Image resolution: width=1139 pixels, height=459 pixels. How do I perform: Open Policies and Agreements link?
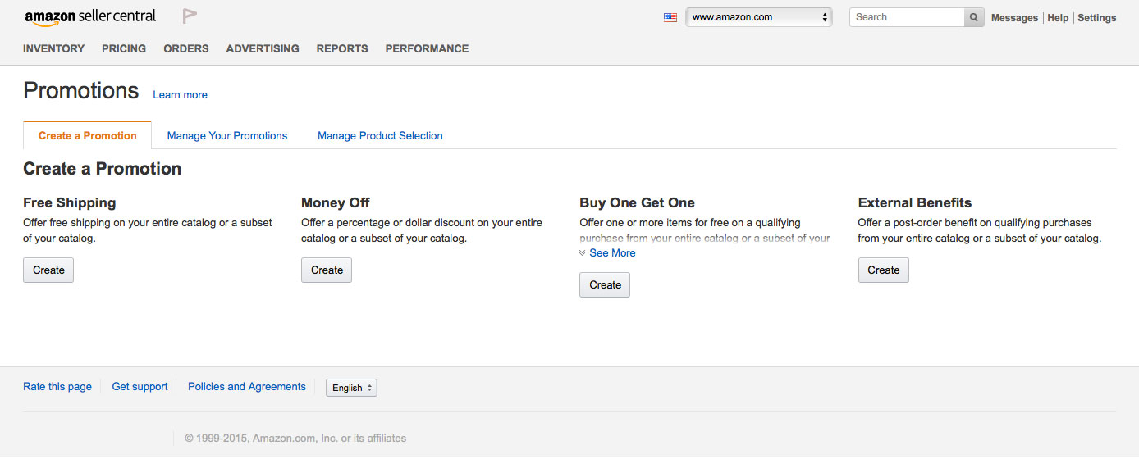click(247, 387)
